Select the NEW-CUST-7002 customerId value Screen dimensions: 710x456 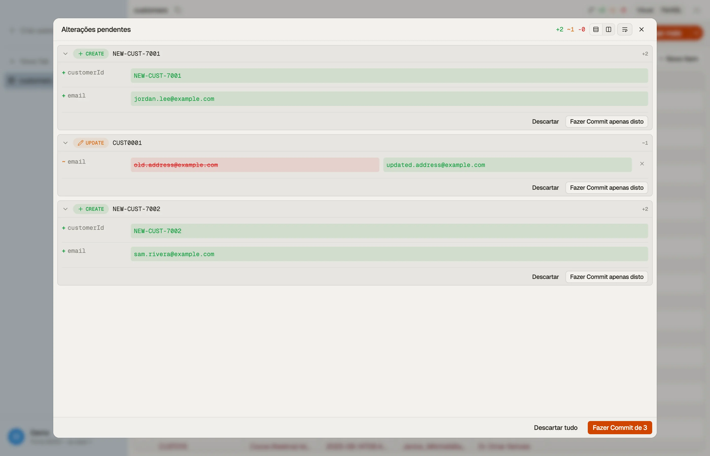389,231
